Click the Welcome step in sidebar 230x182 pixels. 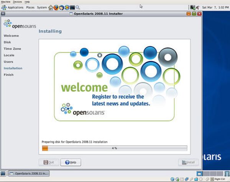(x=11, y=36)
